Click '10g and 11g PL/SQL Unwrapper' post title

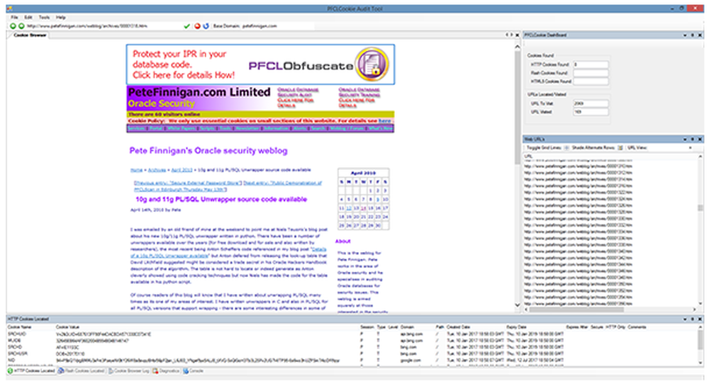[x=221, y=199]
